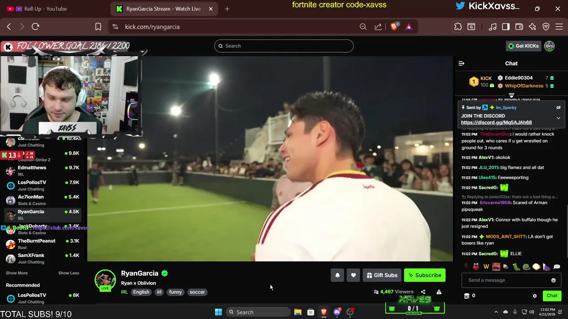Click the zoom magnifier icon in address bar
Image resolution: width=568 pixels, height=319 pixels.
[363, 27]
